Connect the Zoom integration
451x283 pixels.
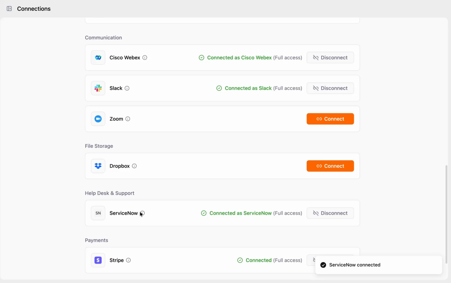point(330,119)
